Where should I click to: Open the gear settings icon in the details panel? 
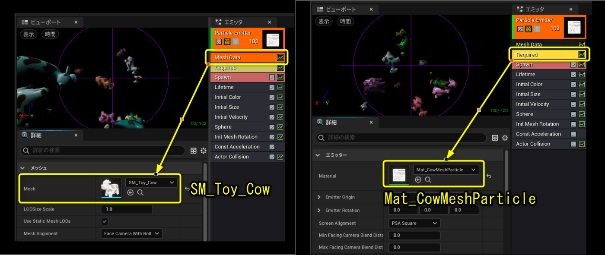203,150
